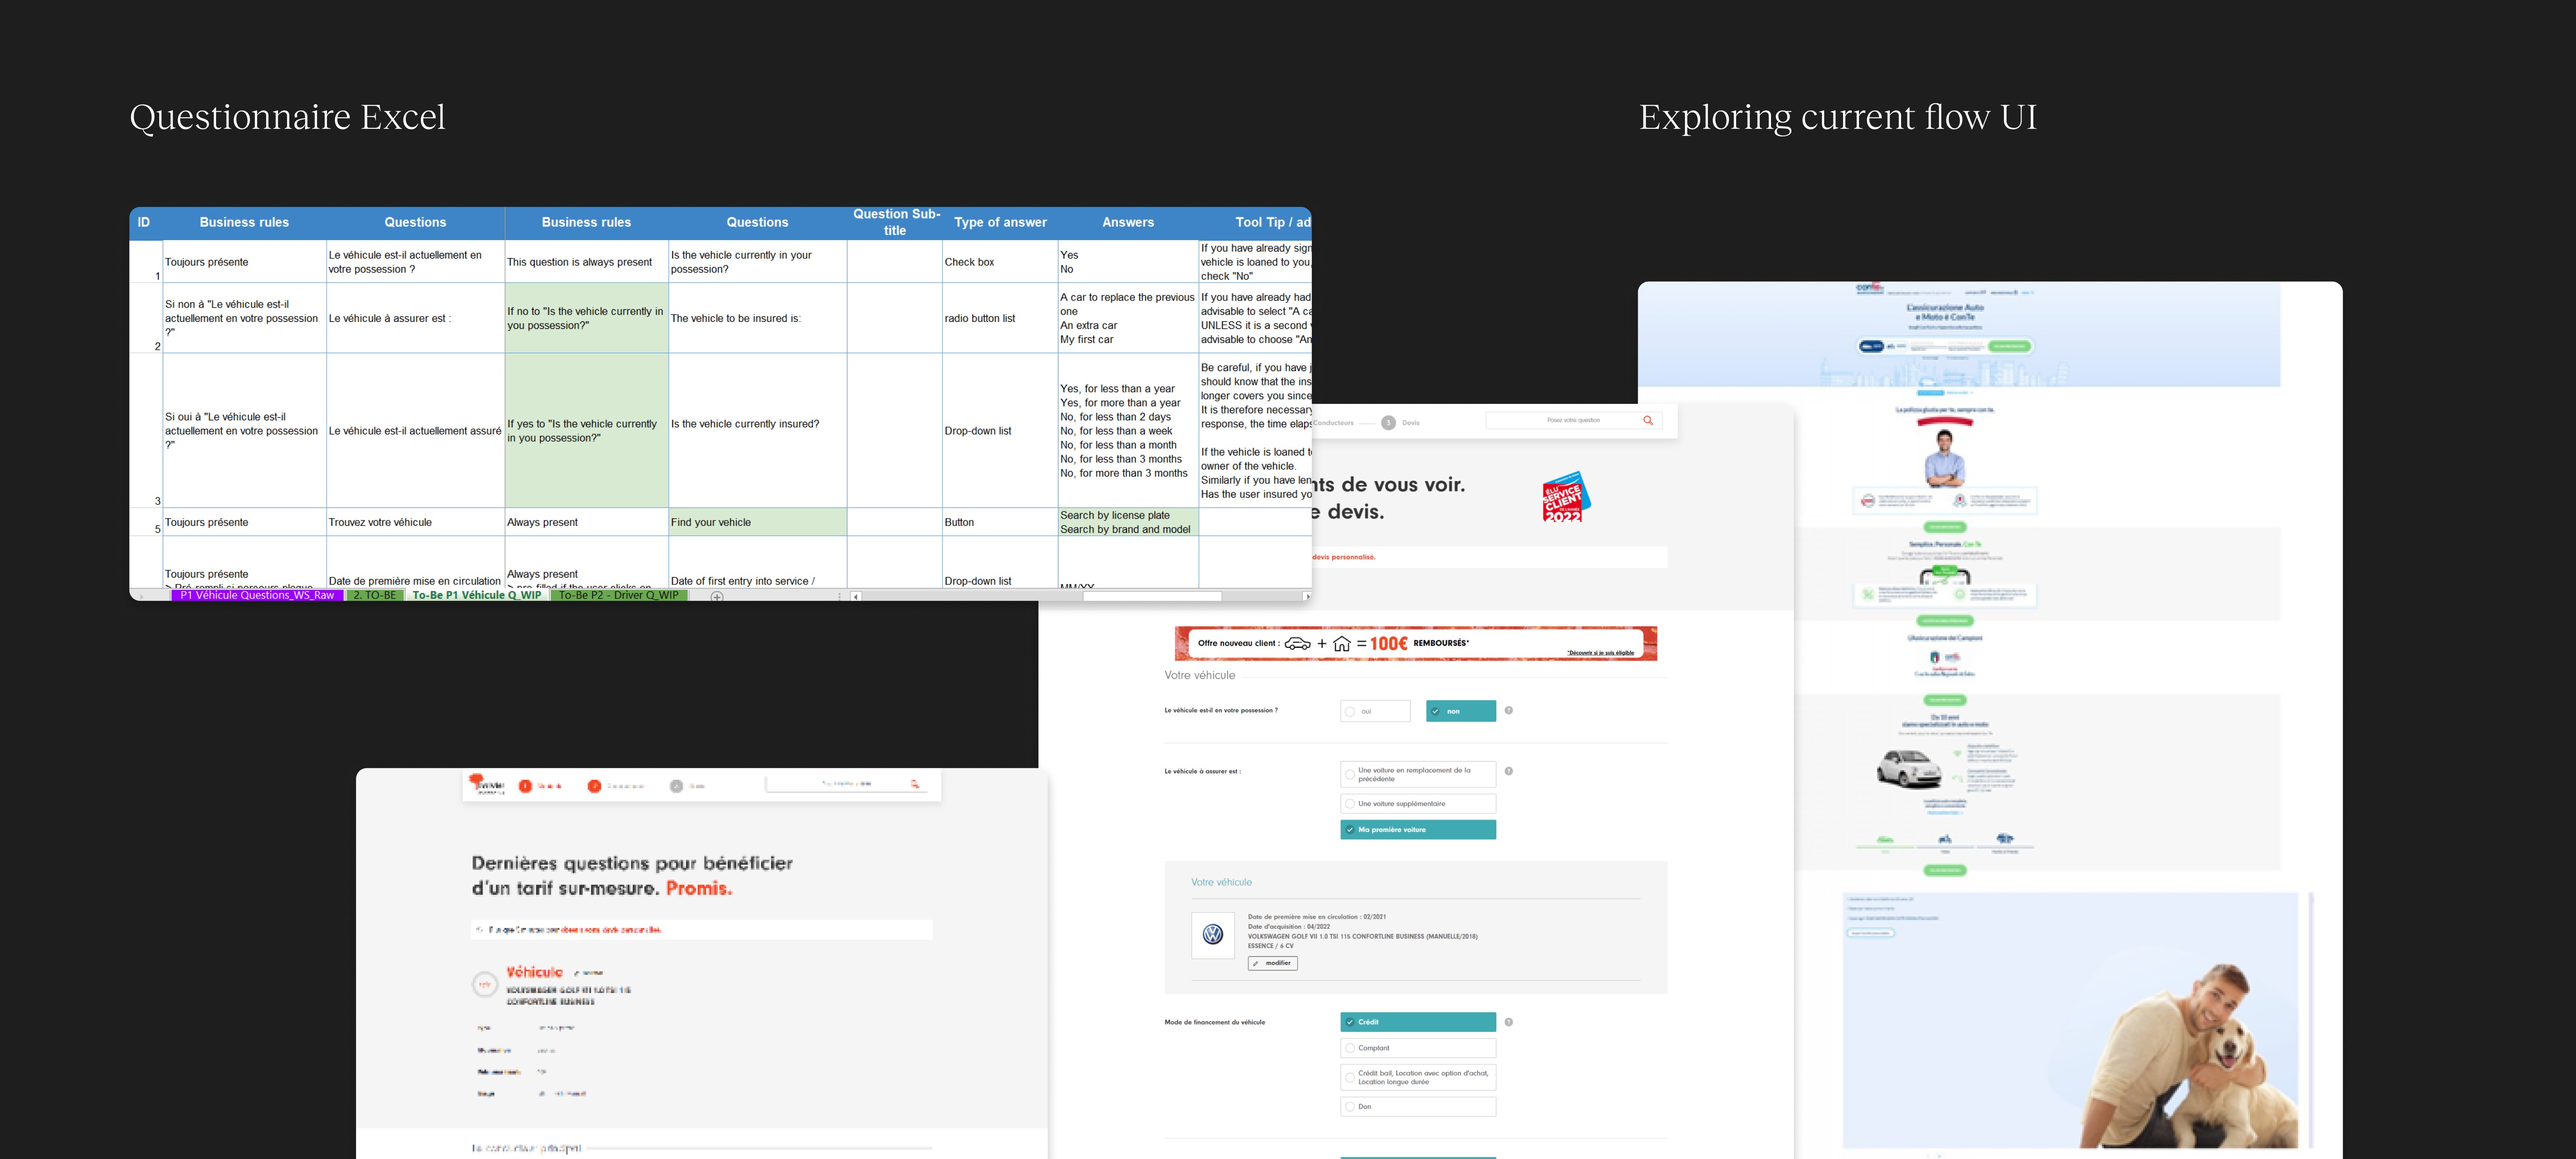
Task: Click the 'Is the vehicle currently insured?' cell
Action: point(758,431)
